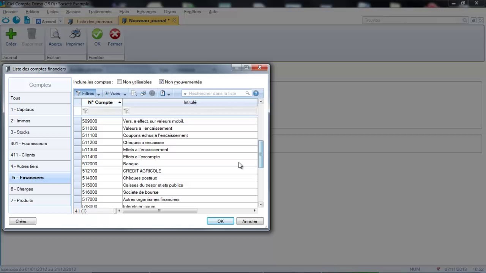This screenshot has height=273, width=486.
Task: Click the round grey export icon in list toolbar
Action: pyautogui.click(x=152, y=93)
